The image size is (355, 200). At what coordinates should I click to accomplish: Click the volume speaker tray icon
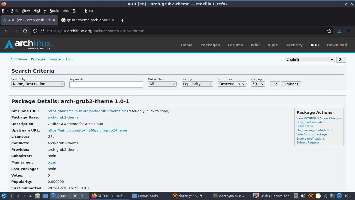(x=303, y=196)
